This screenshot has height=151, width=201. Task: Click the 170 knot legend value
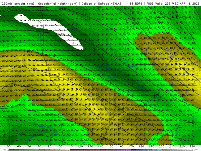coord(131,146)
